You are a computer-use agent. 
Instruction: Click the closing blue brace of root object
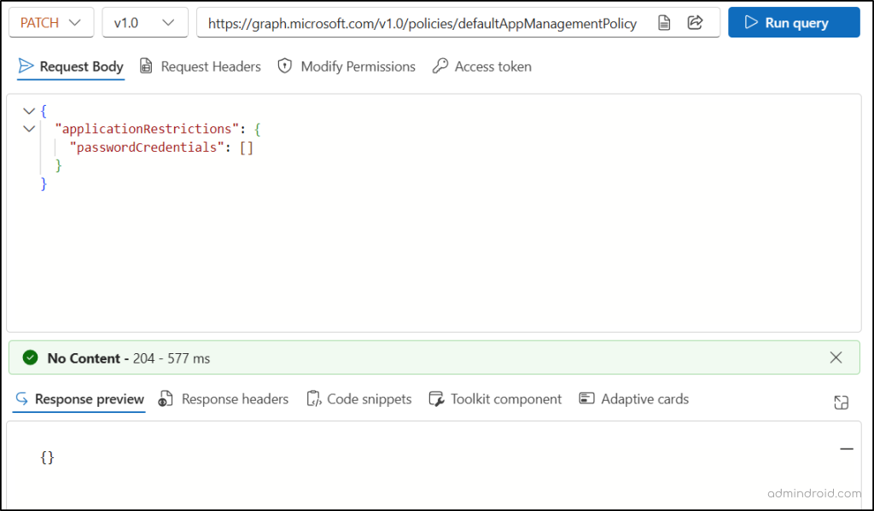pos(44,183)
